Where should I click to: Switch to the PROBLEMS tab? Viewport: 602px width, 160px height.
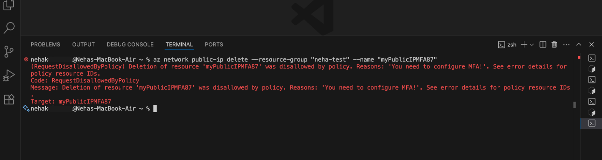coord(45,45)
